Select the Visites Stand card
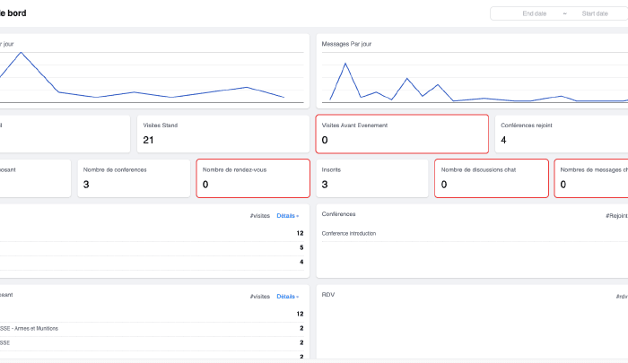The height and width of the screenshot is (363, 628). (222, 134)
